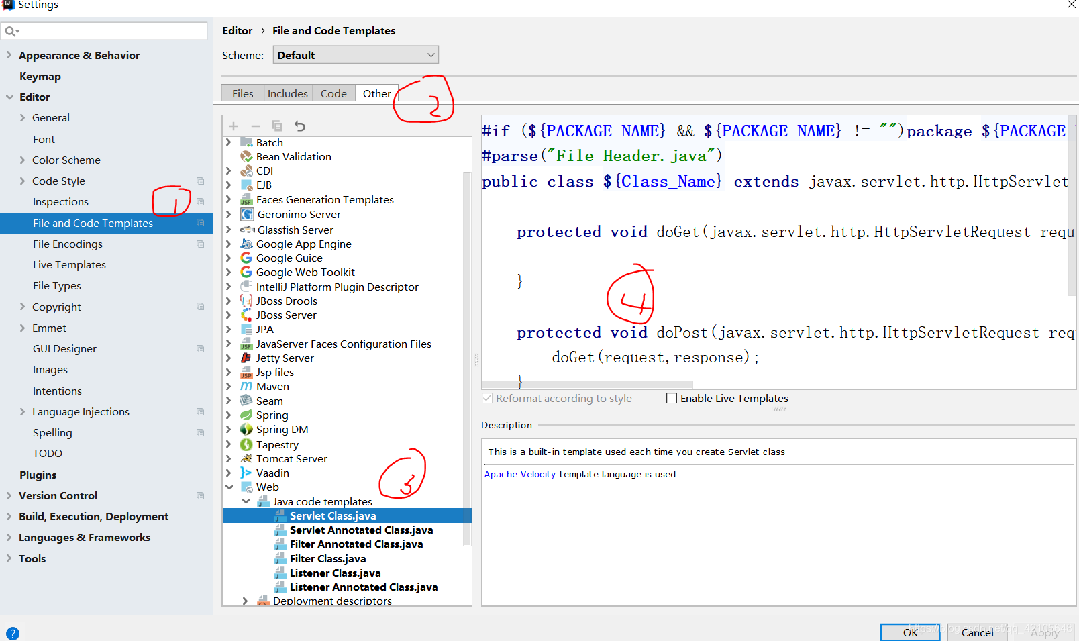Click the Cancel button

[x=977, y=632]
